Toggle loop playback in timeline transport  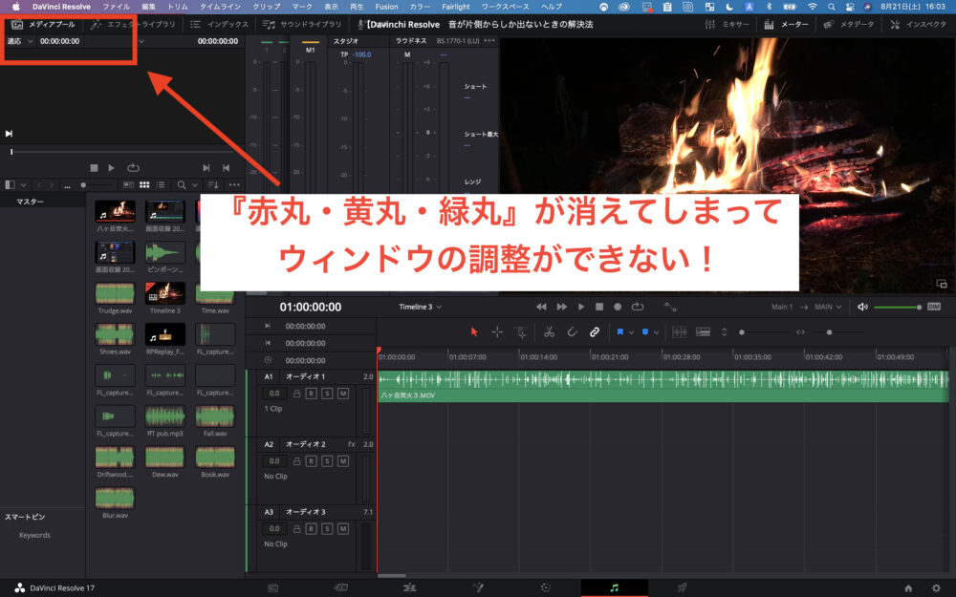(638, 307)
